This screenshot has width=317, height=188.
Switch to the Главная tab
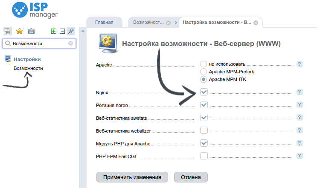104,22
